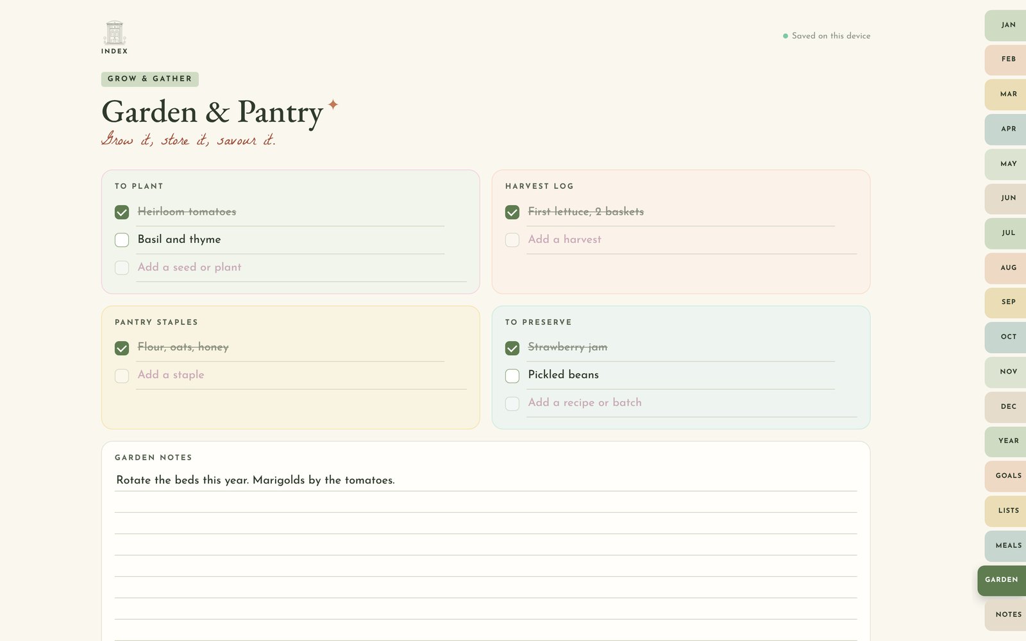
Task: Click the Add a harvest field
Action: click(x=692, y=240)
